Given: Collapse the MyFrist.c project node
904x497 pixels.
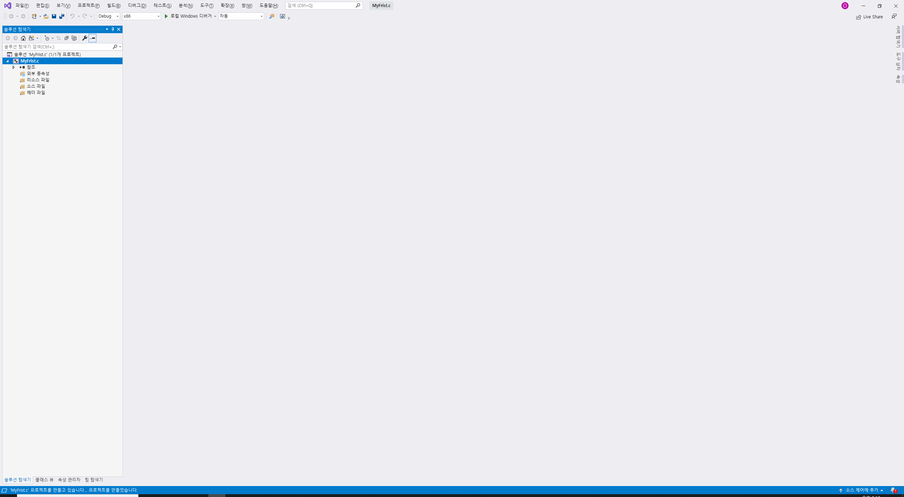Looking at the screenshot, I should coord(7,61).
